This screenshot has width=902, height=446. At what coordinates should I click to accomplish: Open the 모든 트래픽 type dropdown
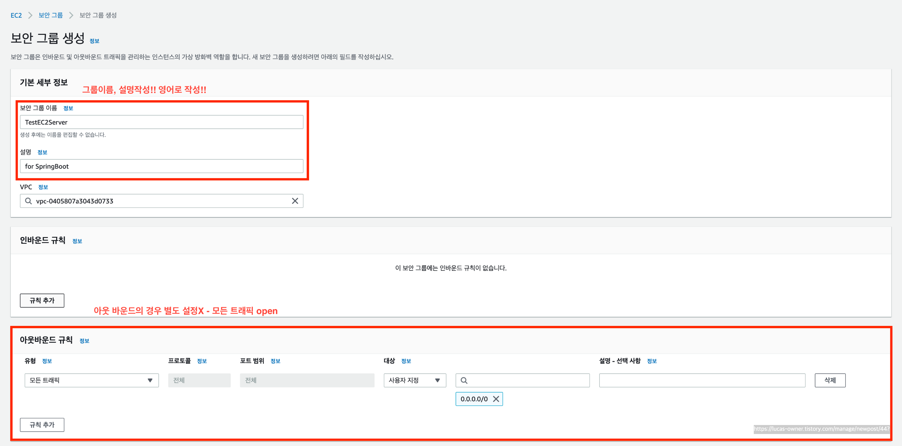91,380
